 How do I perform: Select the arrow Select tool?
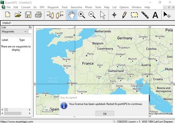point(103,15)
